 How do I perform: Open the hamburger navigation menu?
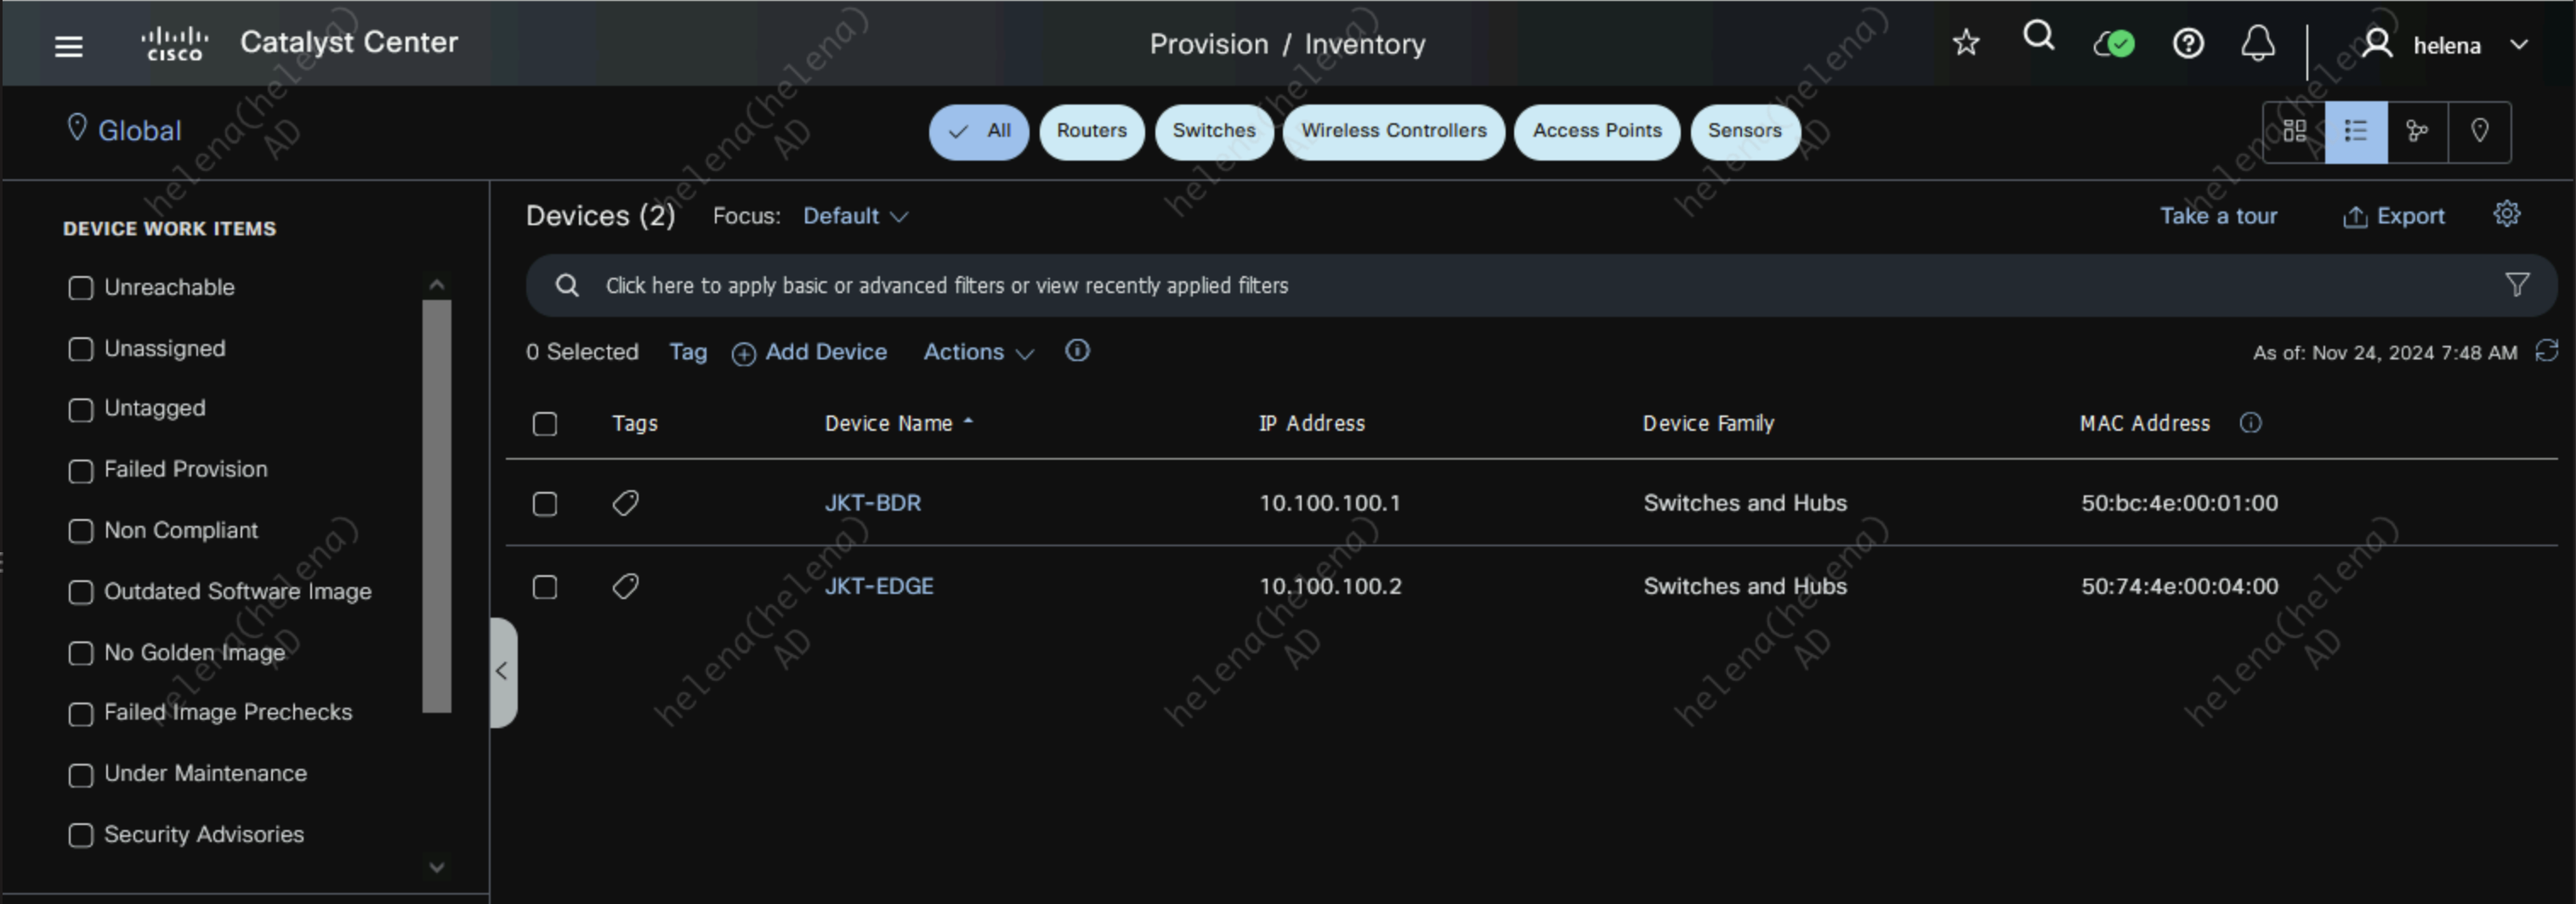68,46
